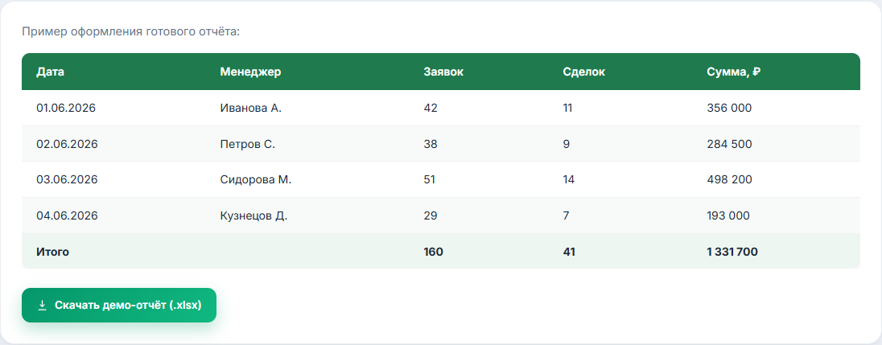
Task: Select the date cell 01.06.2026
Action: tap(66, 108)
